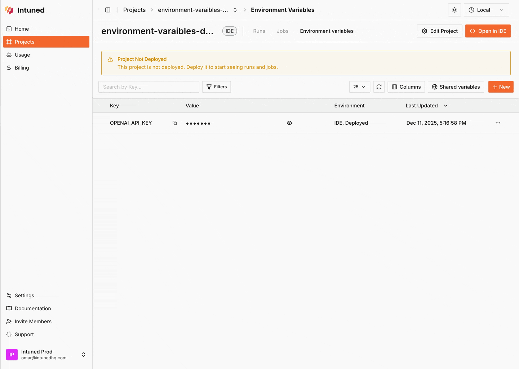The width and height of the screenshot is (519, 369).
Task: Open the page size dropdown showing 25
Action: (x=359, y=87)
